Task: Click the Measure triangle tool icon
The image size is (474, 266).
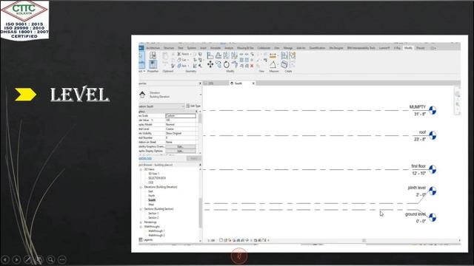Action: pos(273,64)
